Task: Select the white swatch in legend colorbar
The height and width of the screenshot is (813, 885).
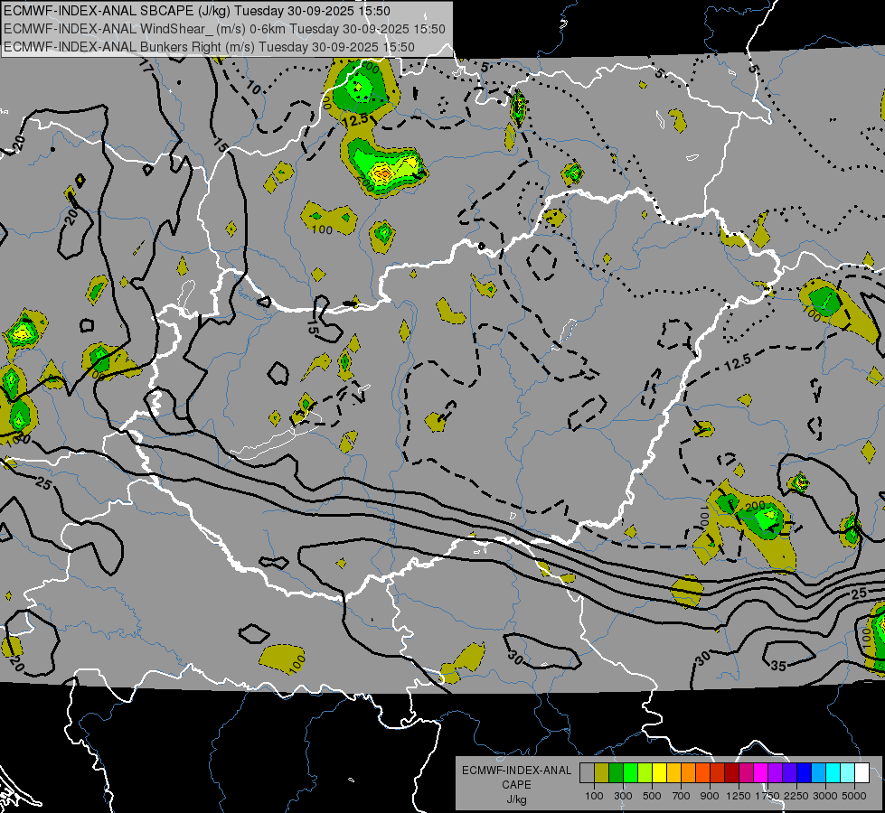Action: (x=861, y=773)
